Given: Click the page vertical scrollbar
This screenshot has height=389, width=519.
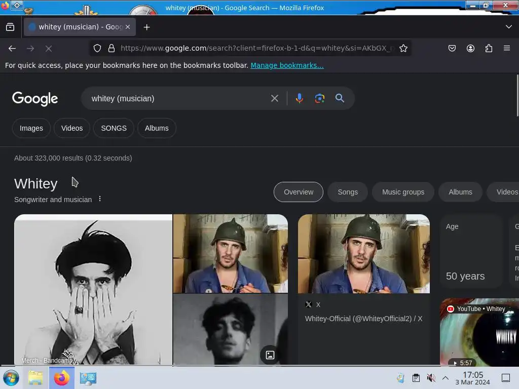Looking at the screenshot, I should (517, 96).
